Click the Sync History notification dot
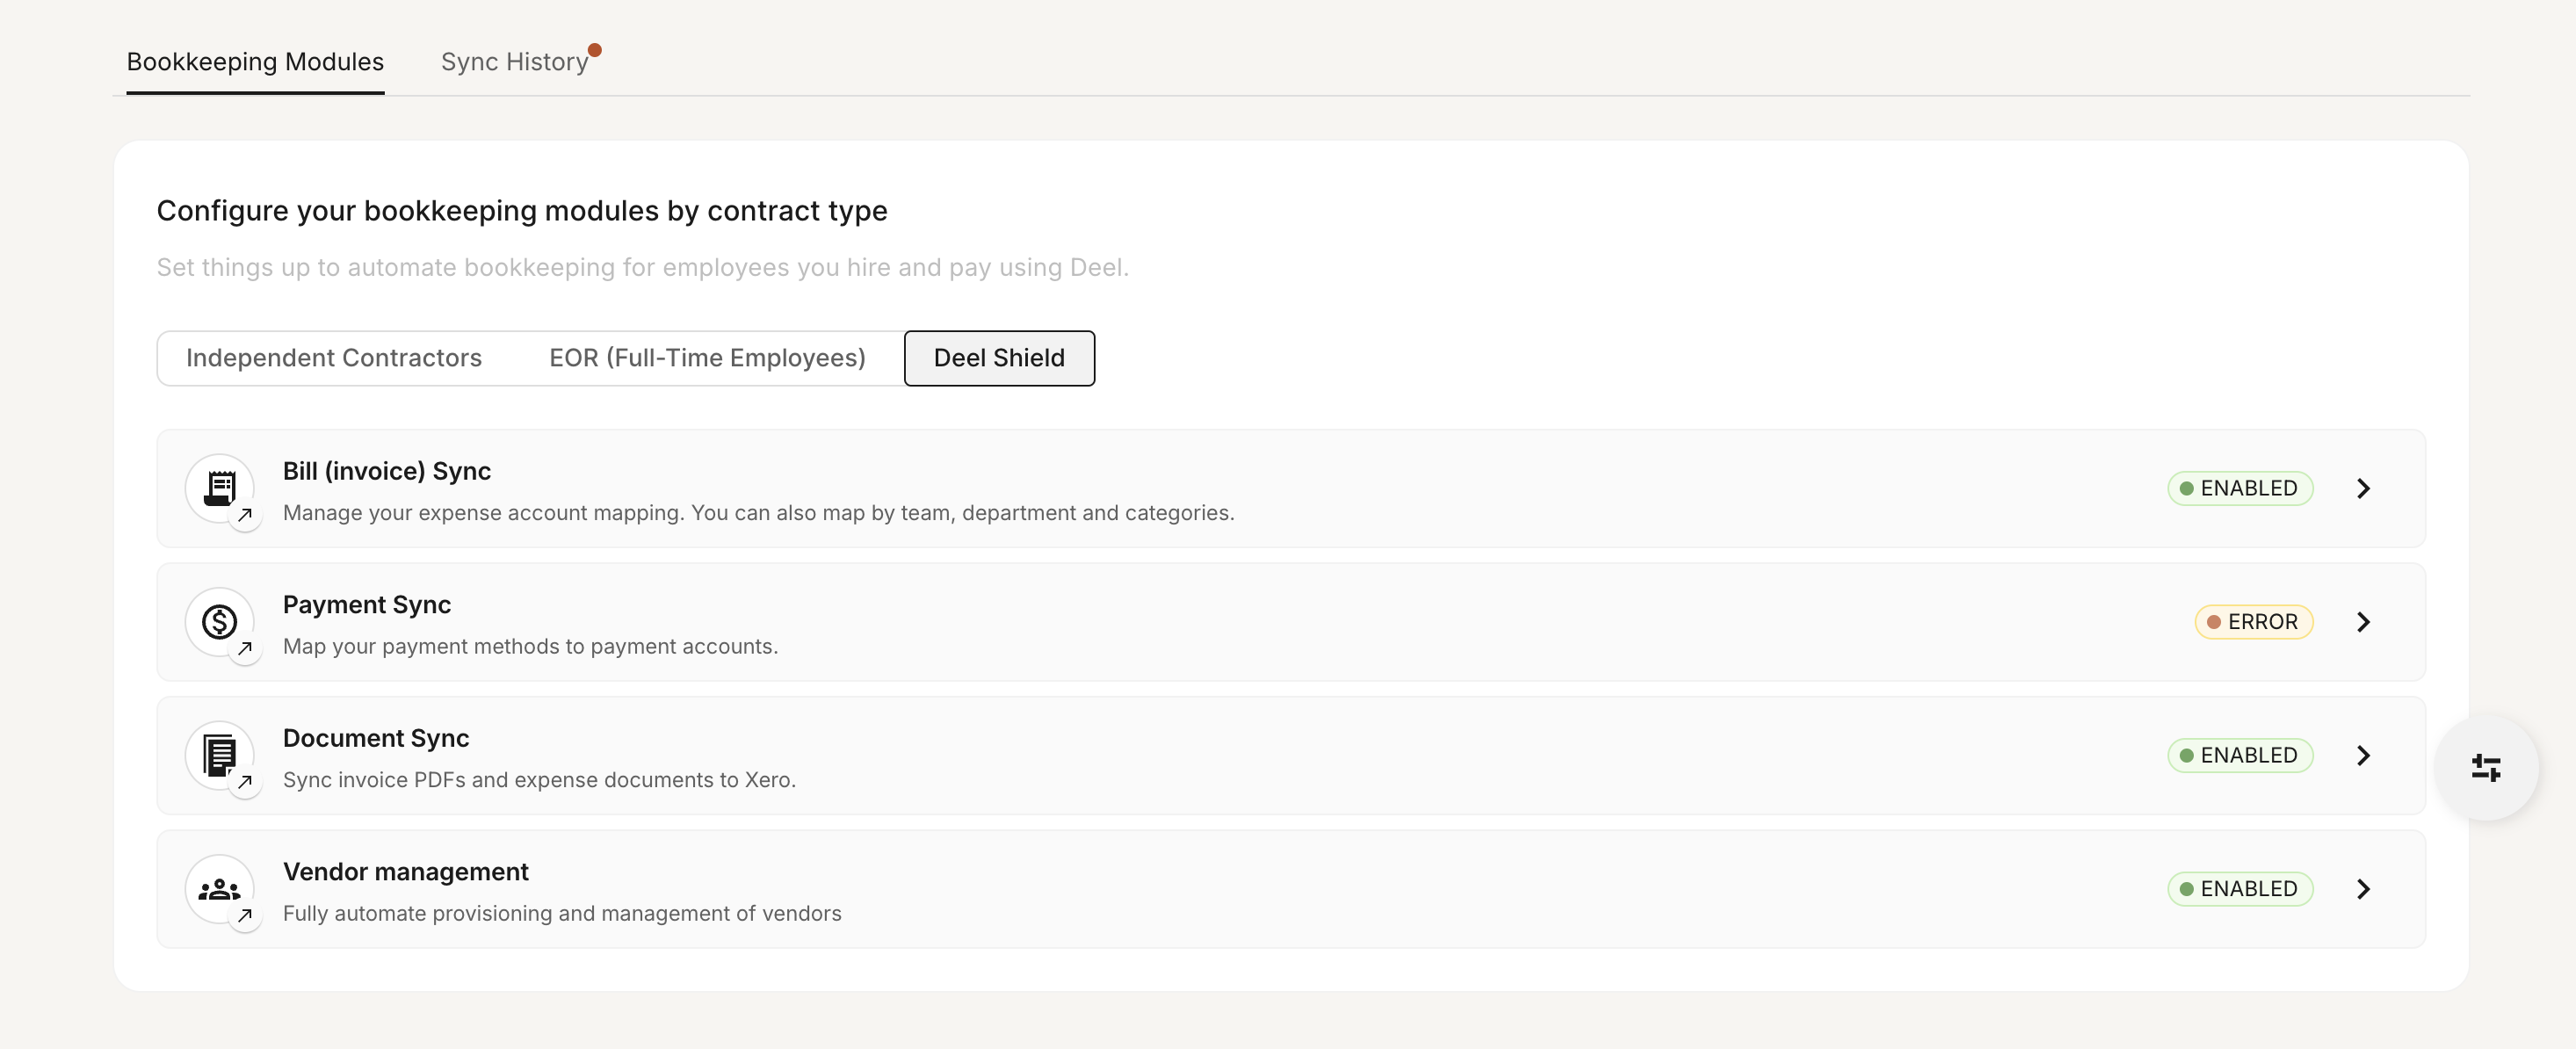Screen dimensions: 2576x1049 pyautogui.click(x=594, y=50)
